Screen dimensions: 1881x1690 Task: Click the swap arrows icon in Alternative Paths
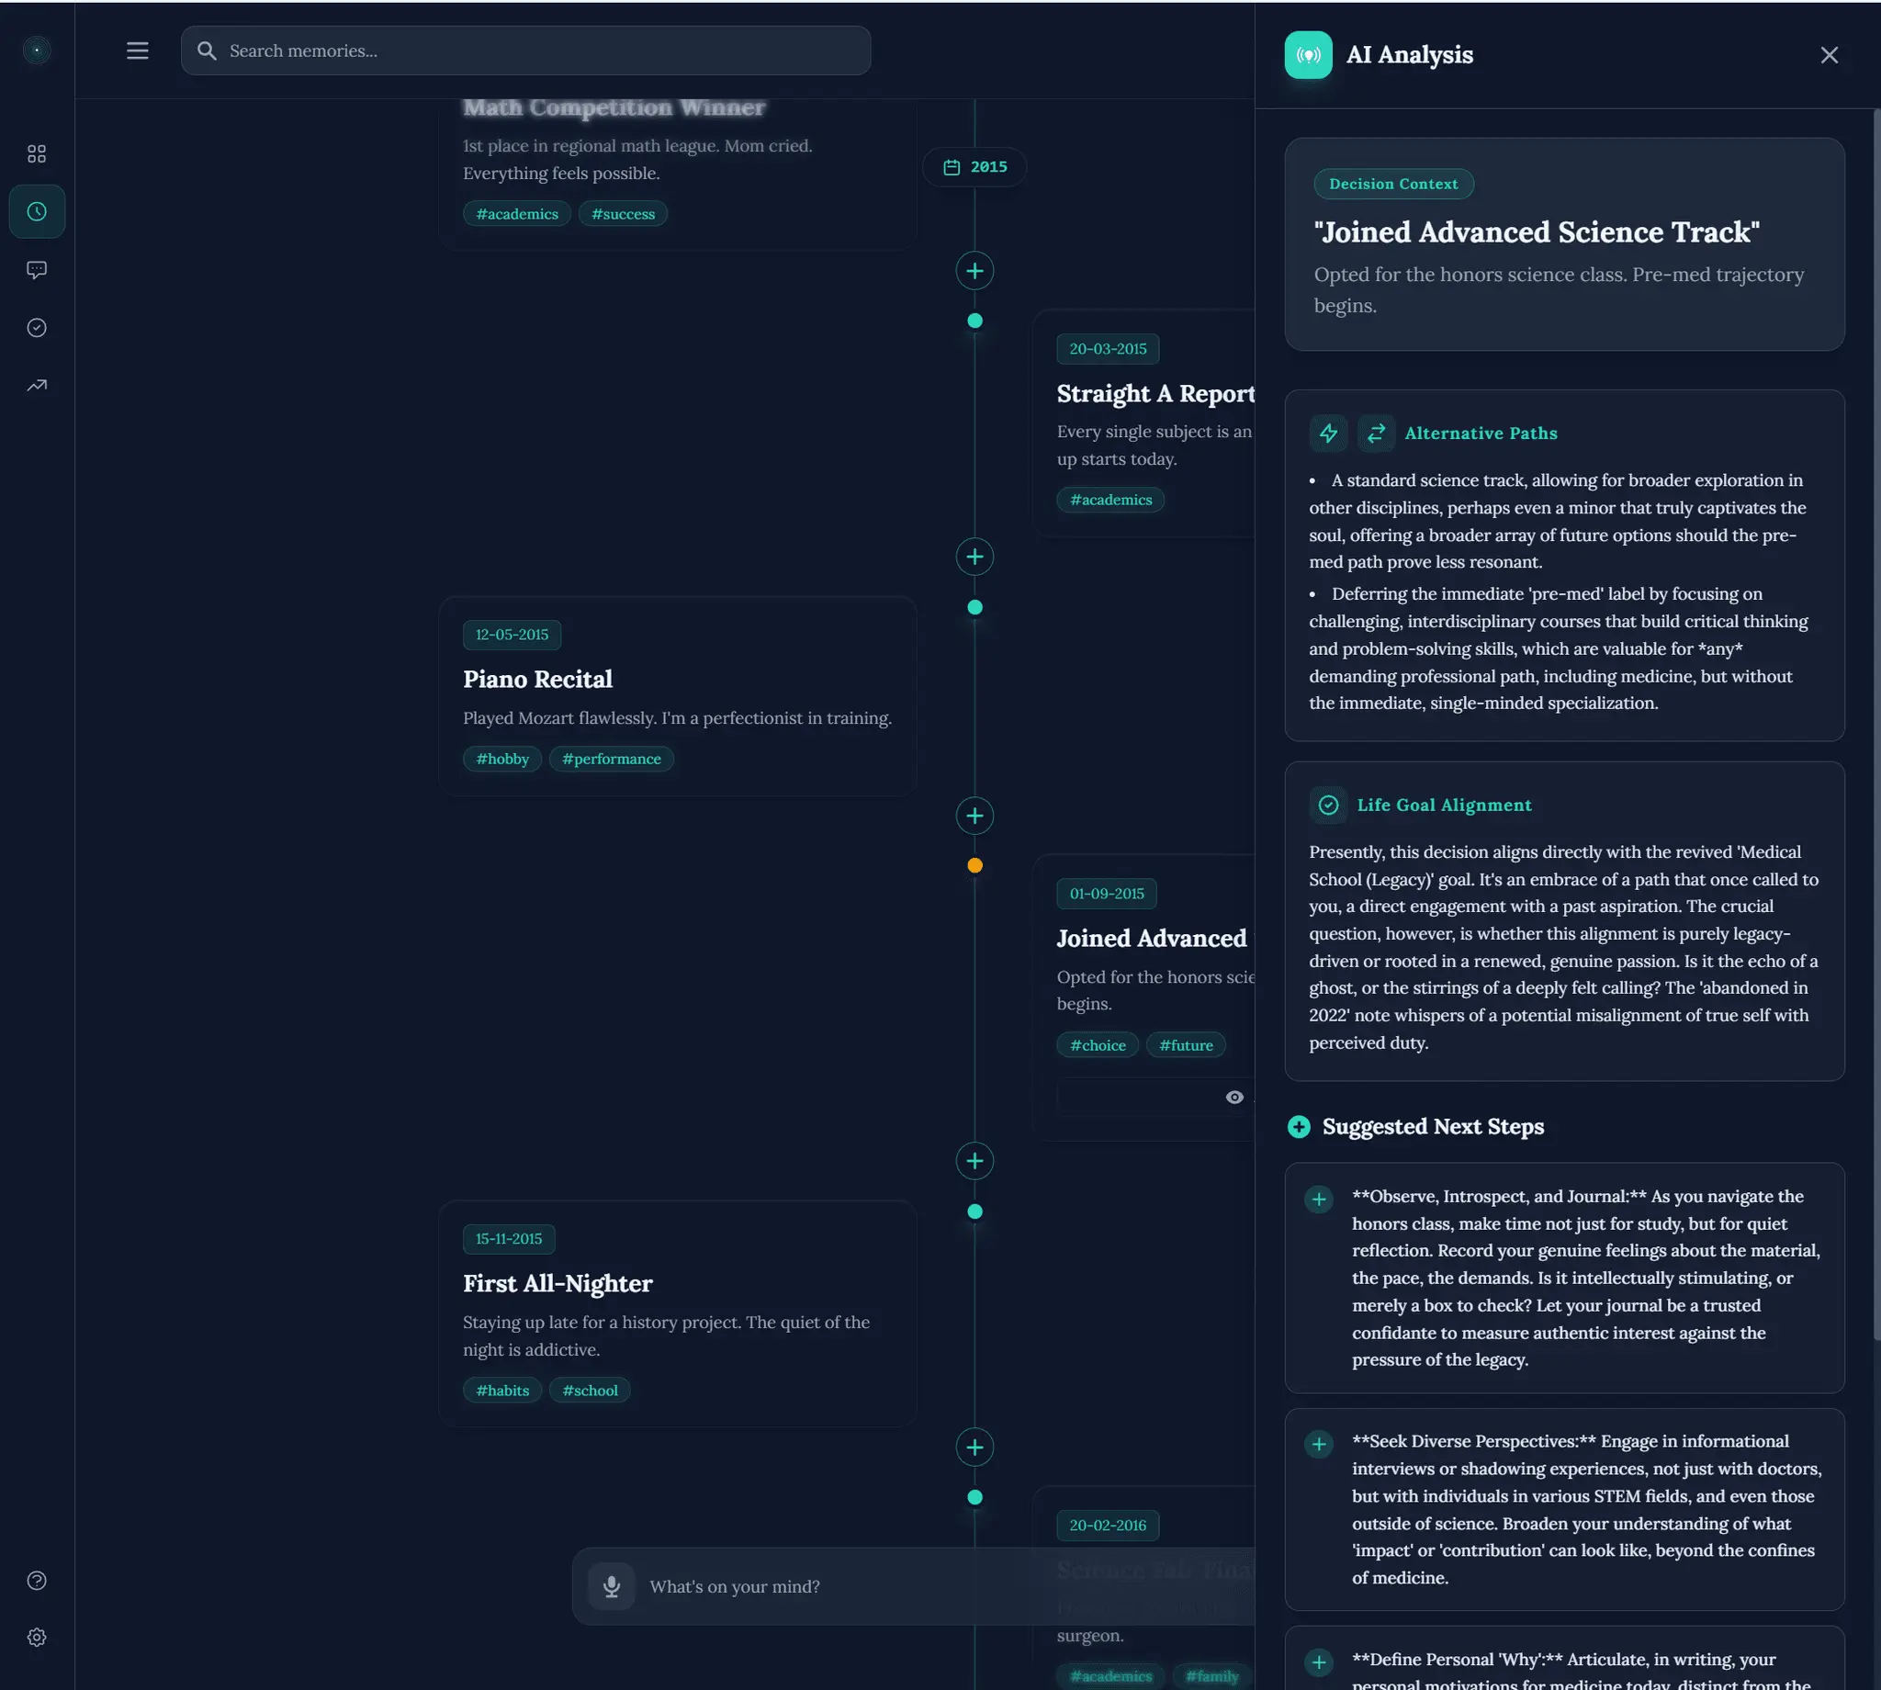[x=1376, y=433]
